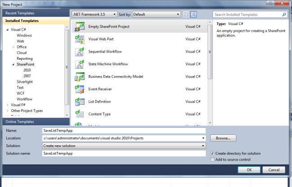The height and width of the screenshot is (187, 292).
Task: Collapse the SharePoint tree node
Action: coord(13,64)
